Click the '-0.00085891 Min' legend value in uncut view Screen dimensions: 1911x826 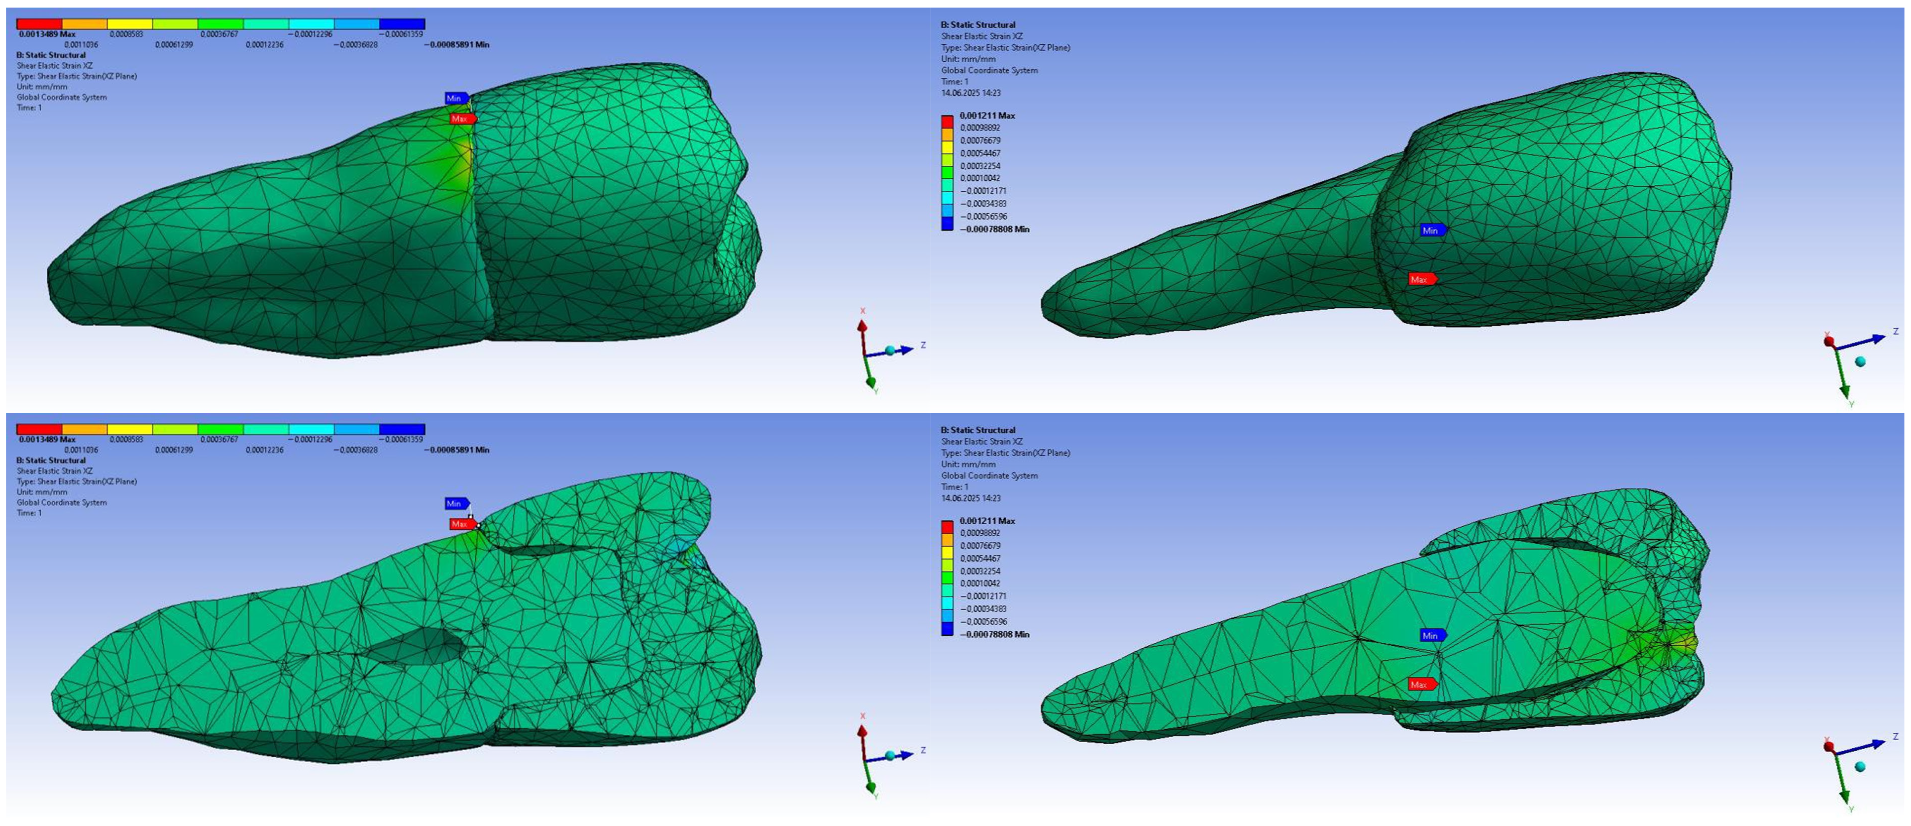coord(456,45)
